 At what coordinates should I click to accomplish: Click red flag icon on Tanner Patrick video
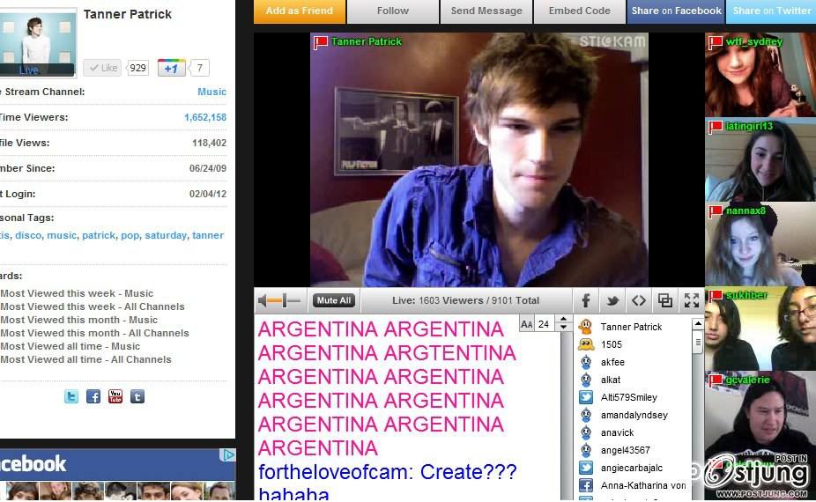(x=320, y=42)
